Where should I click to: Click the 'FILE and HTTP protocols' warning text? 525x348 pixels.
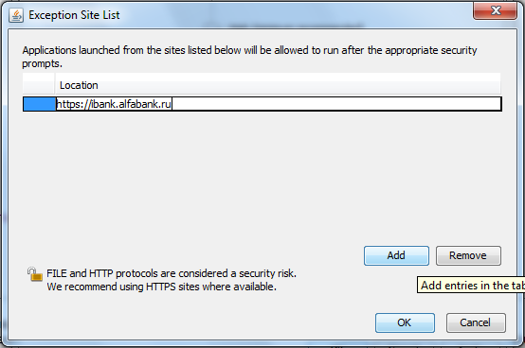click(172, 273)
